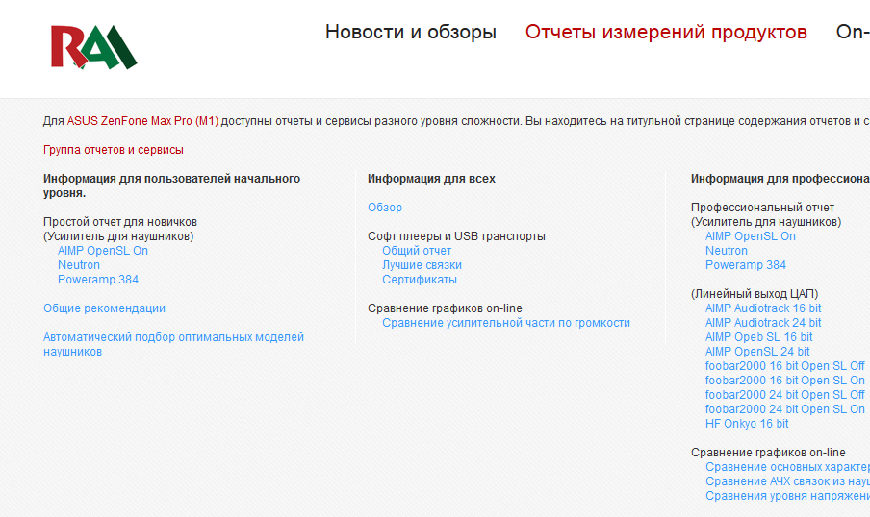
Task: Open Poweramp 384 beginner report
Action: click(98, 280)
